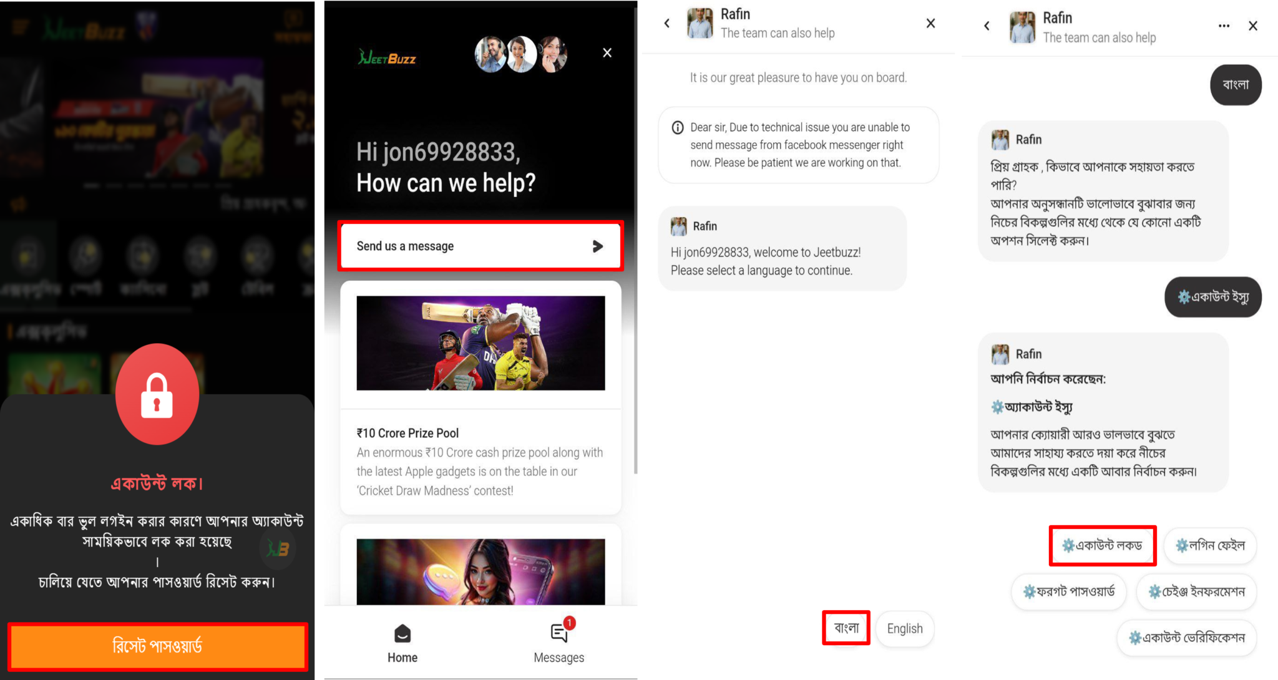Click the gear icon beside অ্যাকাউন্ট ইস্যু text
Viewport: 1278px width, 680px height.
997,407
